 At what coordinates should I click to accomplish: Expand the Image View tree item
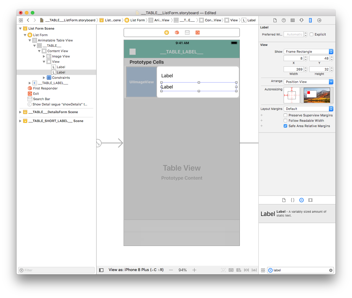(x=44, y=56)
